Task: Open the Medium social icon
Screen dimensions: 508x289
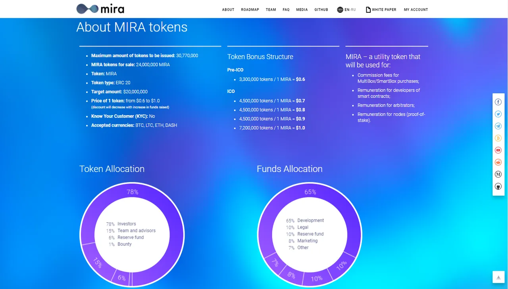Action: pos(498,174)
